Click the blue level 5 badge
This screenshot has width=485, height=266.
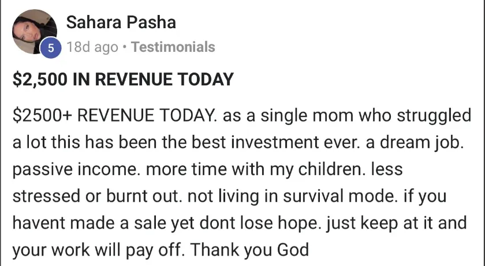click(x=51, y=48)
